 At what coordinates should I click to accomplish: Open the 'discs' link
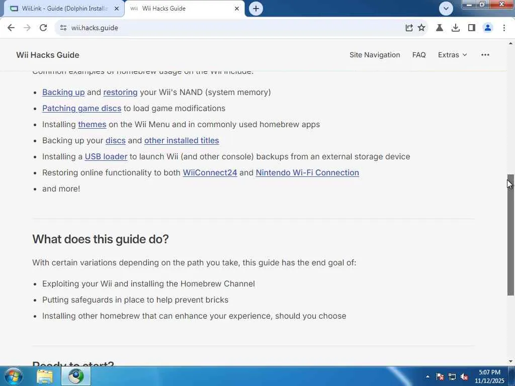click(x=115, y=141)
